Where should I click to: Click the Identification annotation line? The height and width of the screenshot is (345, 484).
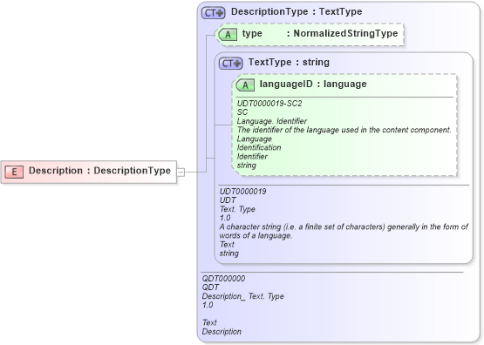click(x=259, y=148)
